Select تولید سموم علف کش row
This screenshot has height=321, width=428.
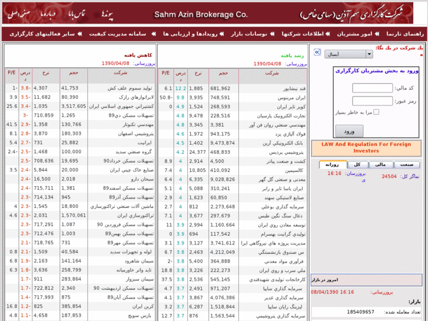coord(80,88)
